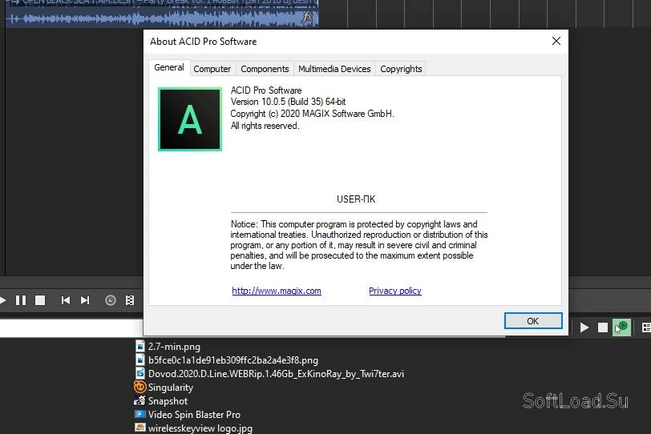Click the play arrow at the transport bar edge
Viewport: 651px width, 434px height.
3,300
